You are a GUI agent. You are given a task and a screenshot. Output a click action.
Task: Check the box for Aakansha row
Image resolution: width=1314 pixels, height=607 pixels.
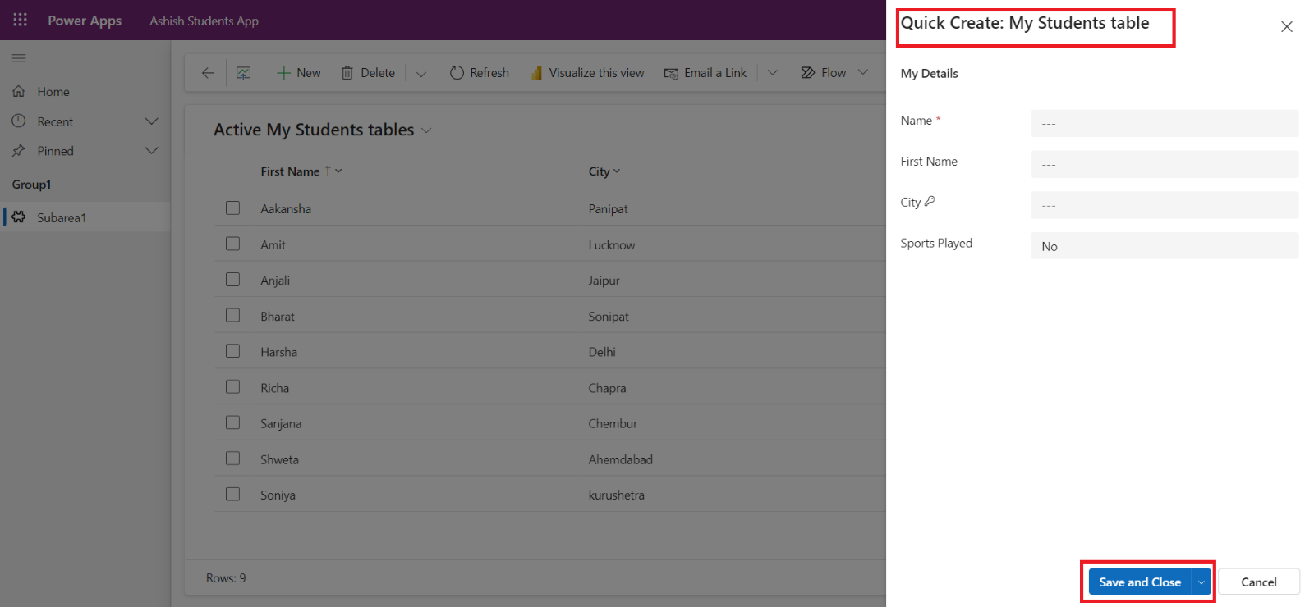(233, 208)
